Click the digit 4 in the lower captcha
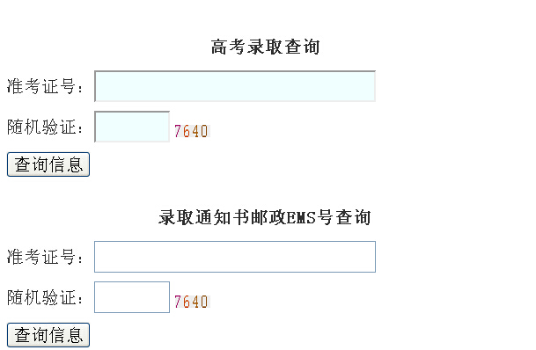The height and width of the screenshot is (350, 536). [195, 302]
